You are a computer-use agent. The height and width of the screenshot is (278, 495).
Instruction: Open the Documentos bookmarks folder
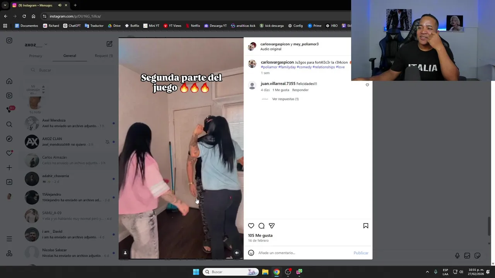click(26, 26)
